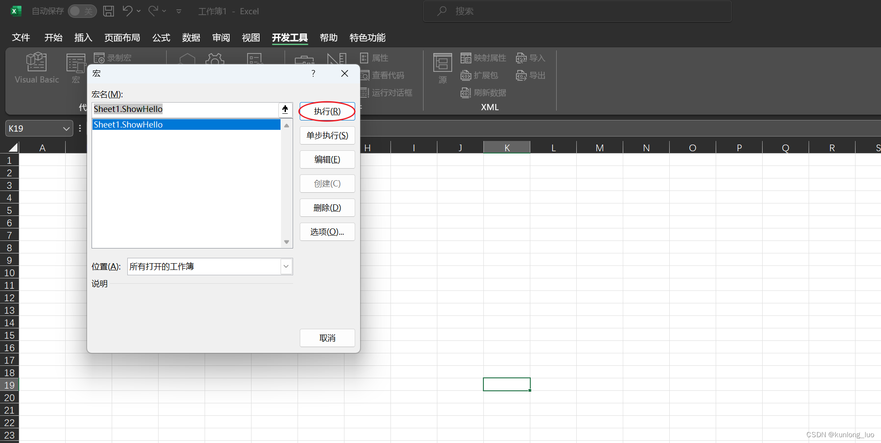The height and width of the screenshot is (443, 881).
Task: Click the 删除(D) Delete button
Action: [x=327, y=207]
